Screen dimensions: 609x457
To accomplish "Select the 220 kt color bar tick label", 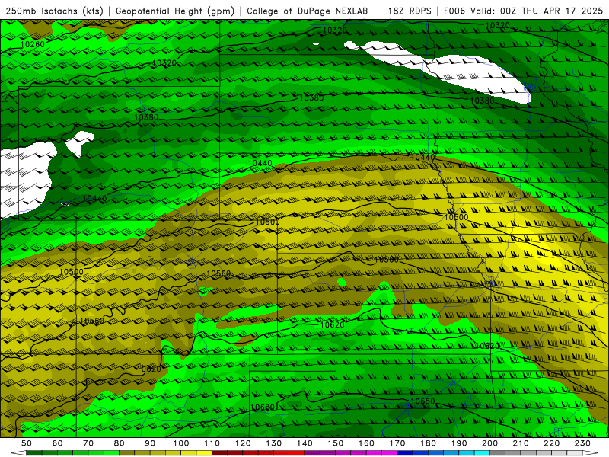I will tap(552, 443).
